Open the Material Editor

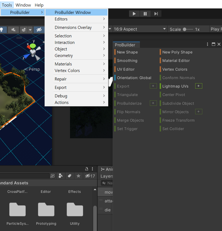point(176,61)
